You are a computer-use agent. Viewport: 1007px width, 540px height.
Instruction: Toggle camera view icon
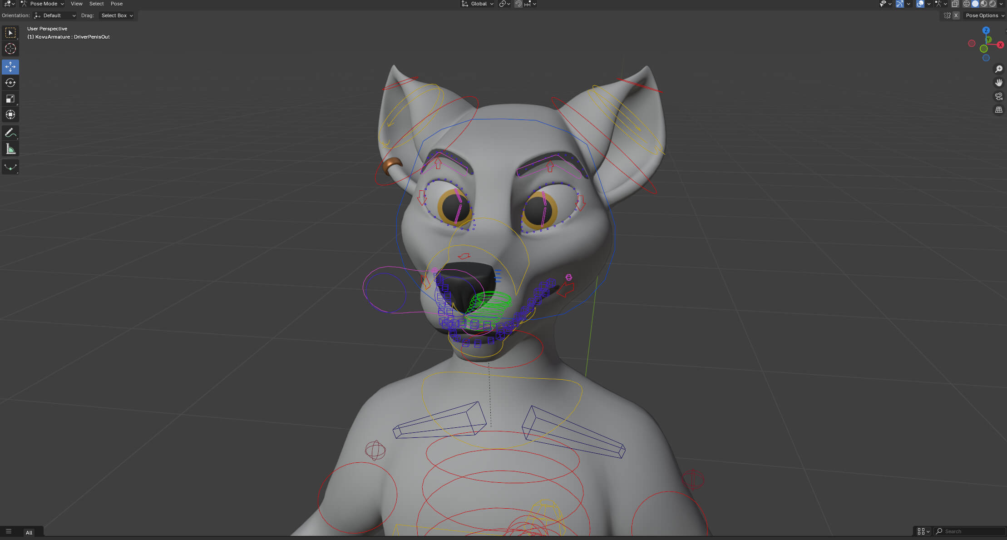click(x=999, y=96)
